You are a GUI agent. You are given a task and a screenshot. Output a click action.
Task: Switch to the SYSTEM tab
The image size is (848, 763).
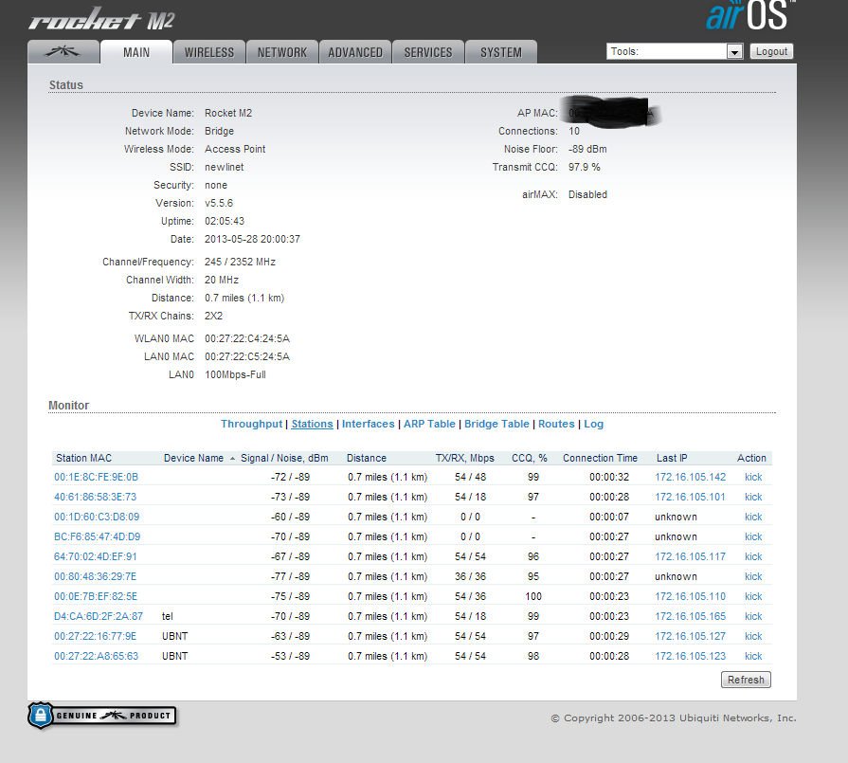tap(501, 52)
